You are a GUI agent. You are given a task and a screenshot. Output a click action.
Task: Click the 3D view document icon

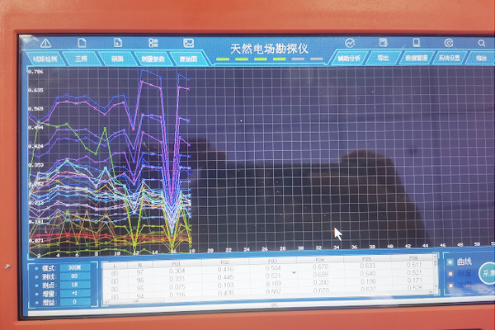click(82, 43)
